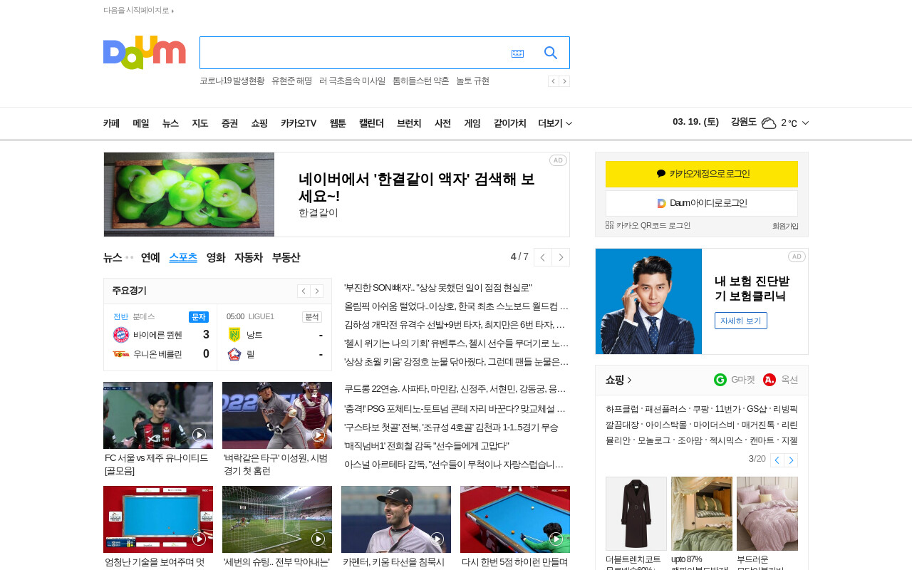Expand the 강원도 weather dropdown arrow

tap(805, 123)
